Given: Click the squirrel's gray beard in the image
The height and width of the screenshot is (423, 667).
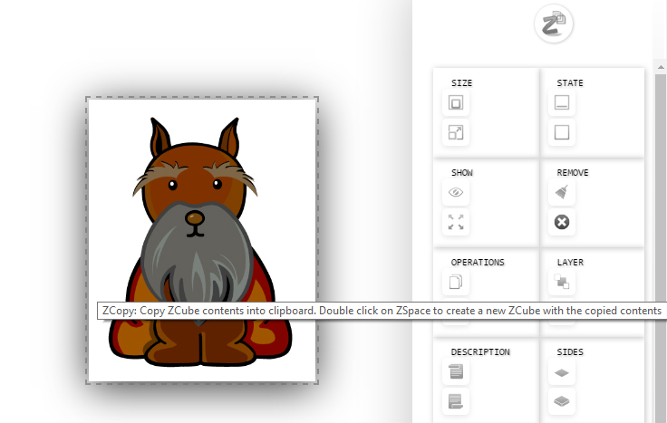Looking at the screenshot, I should click(x=193, y=263).
